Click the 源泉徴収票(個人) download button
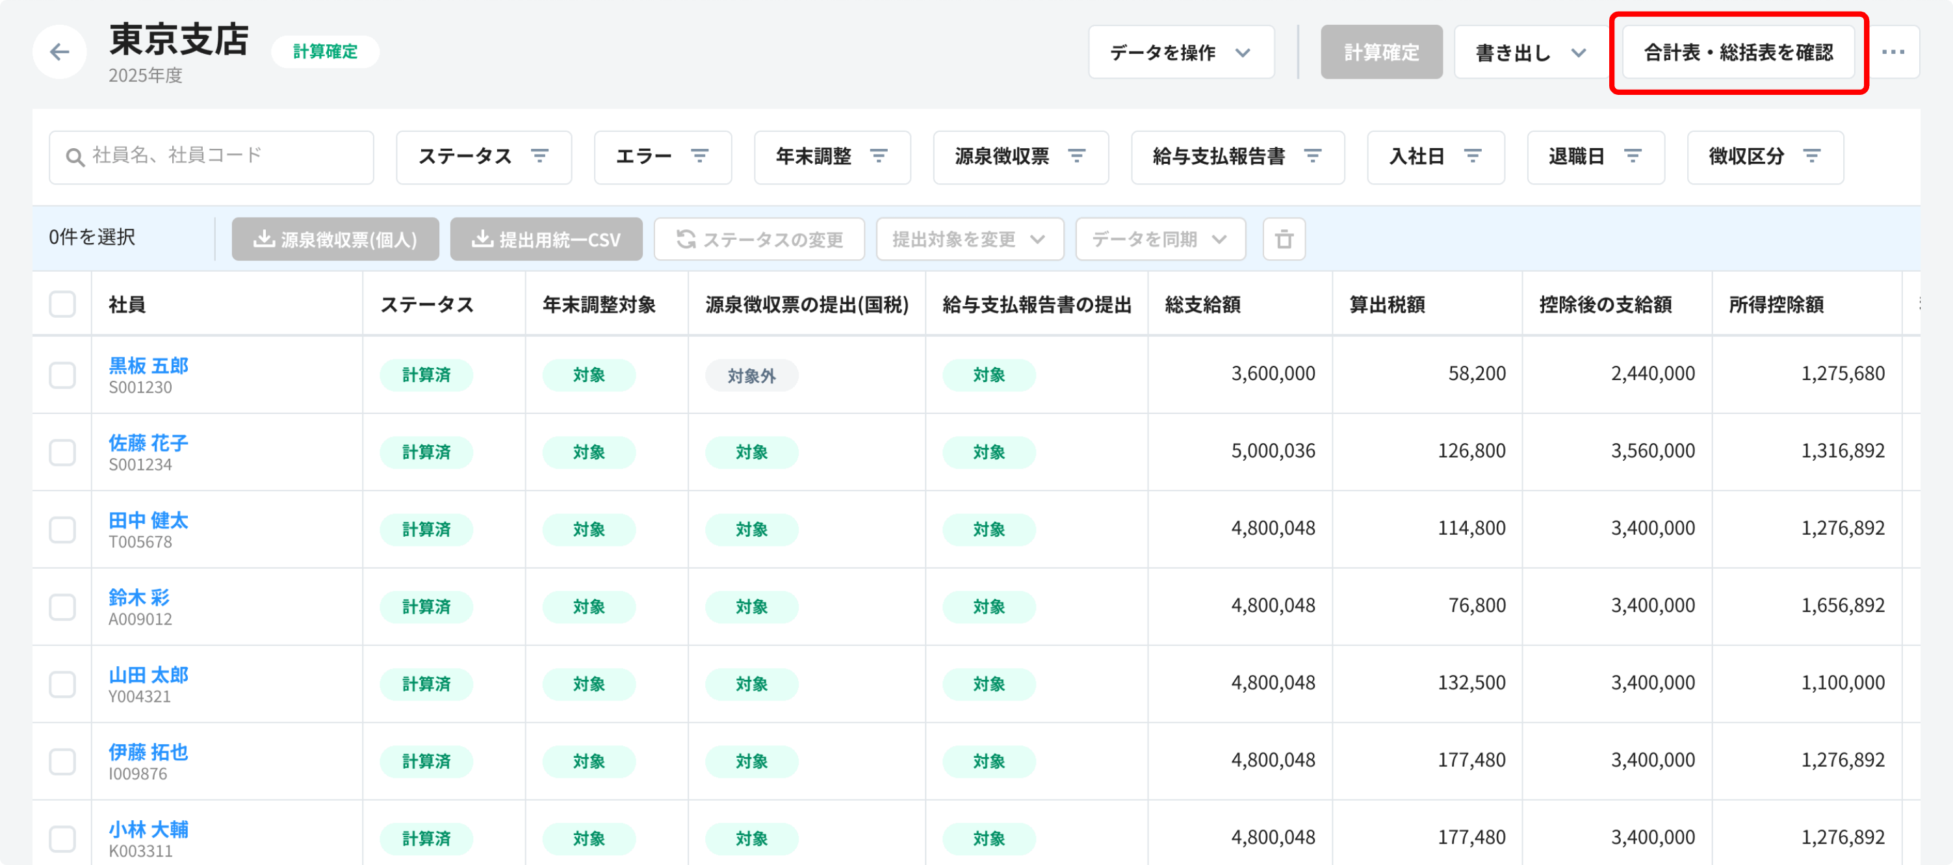Image resolution: width=1953 pixels, height=865 pixels. click(335, 240)
